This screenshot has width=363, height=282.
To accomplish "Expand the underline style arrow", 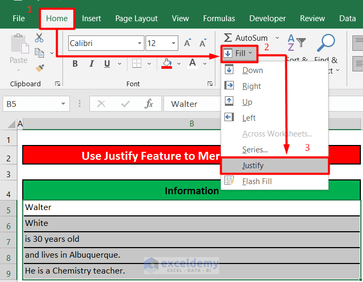I will click(120, 63).
